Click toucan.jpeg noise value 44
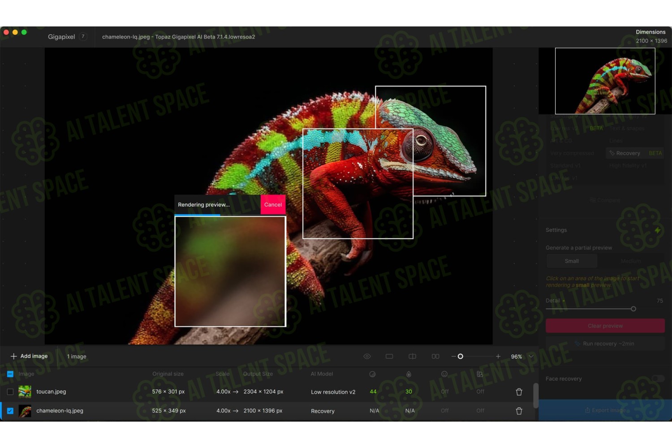This screenshot has width=672, height=448. (373, 392)
